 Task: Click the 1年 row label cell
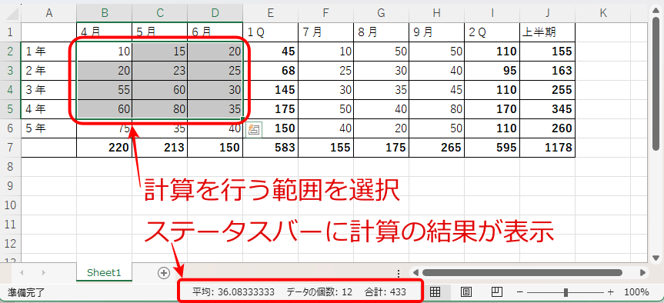(48, 52)
